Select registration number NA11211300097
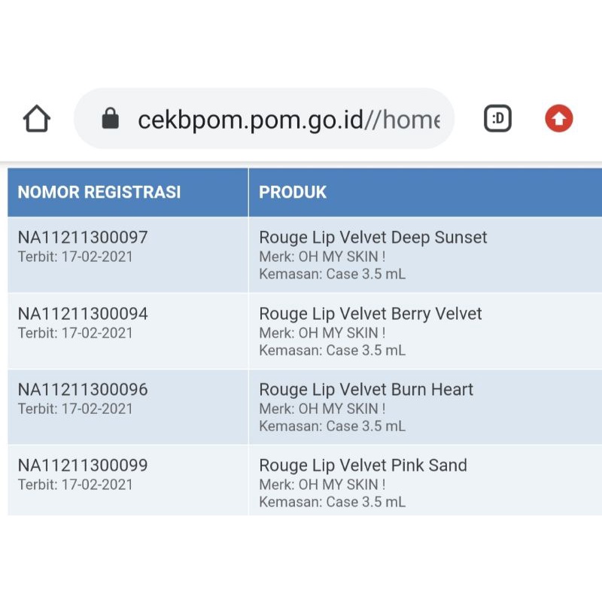 (x=83, y=238)
